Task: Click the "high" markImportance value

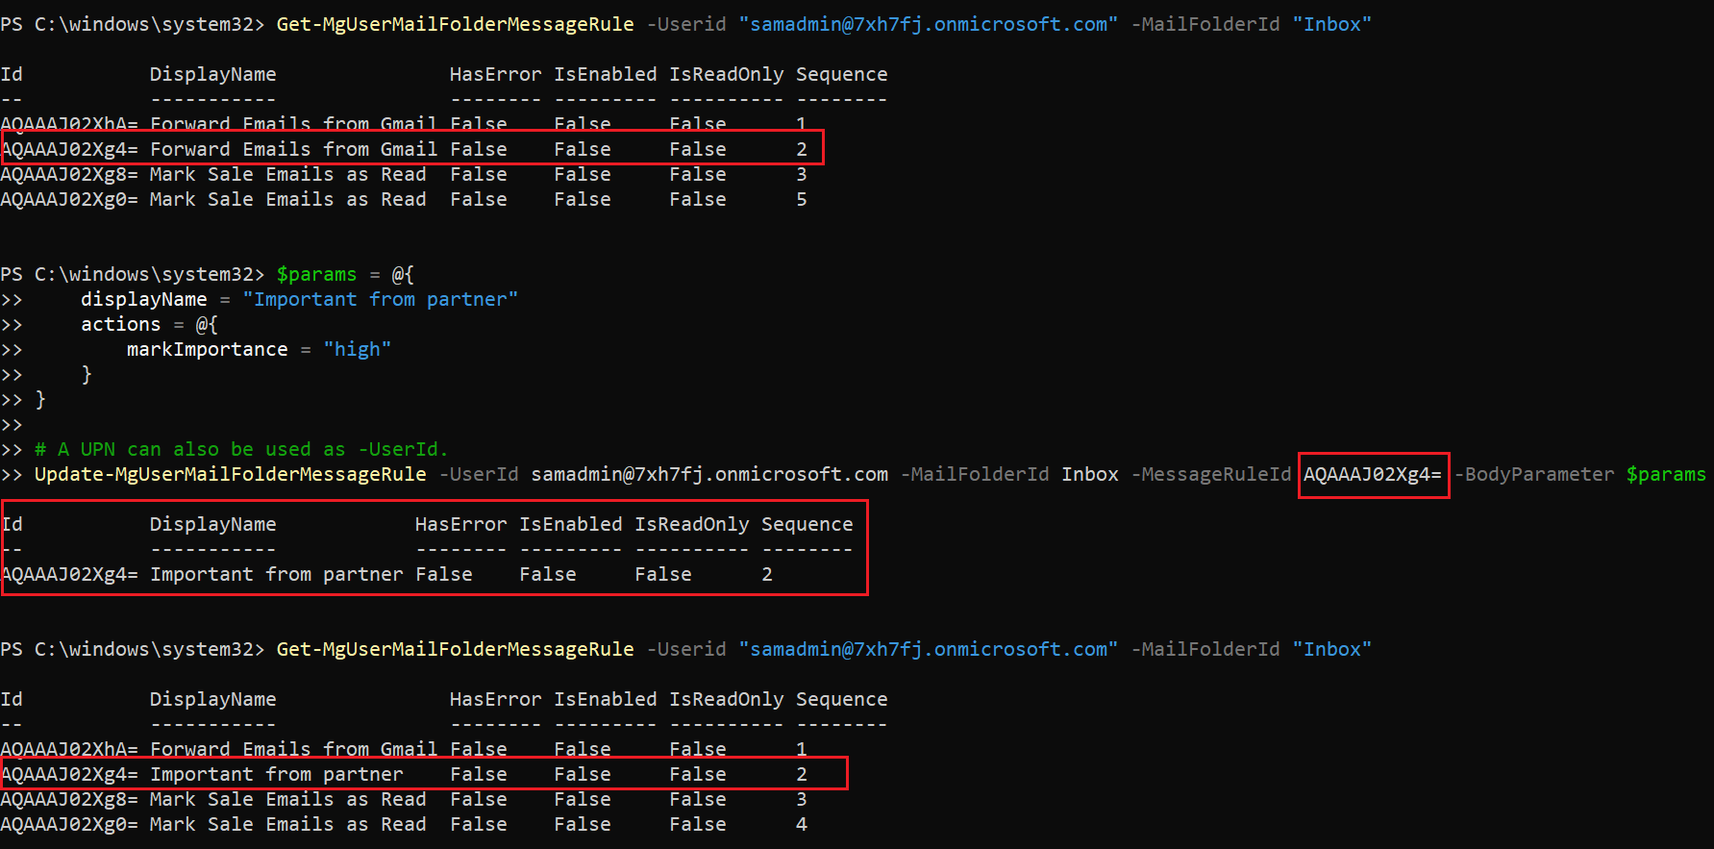Action: coord(357,350)
